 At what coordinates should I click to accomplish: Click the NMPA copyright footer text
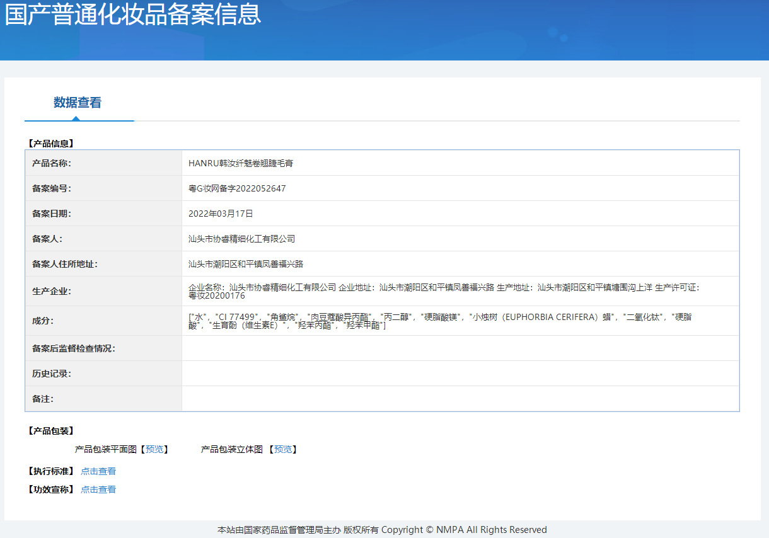tap(382, 530)
